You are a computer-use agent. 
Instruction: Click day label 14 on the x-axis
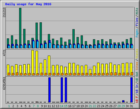click(x=62, y=106)
